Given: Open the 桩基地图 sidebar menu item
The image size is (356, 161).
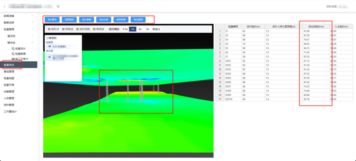Looking at the screenshot, I should click(19, 78).
